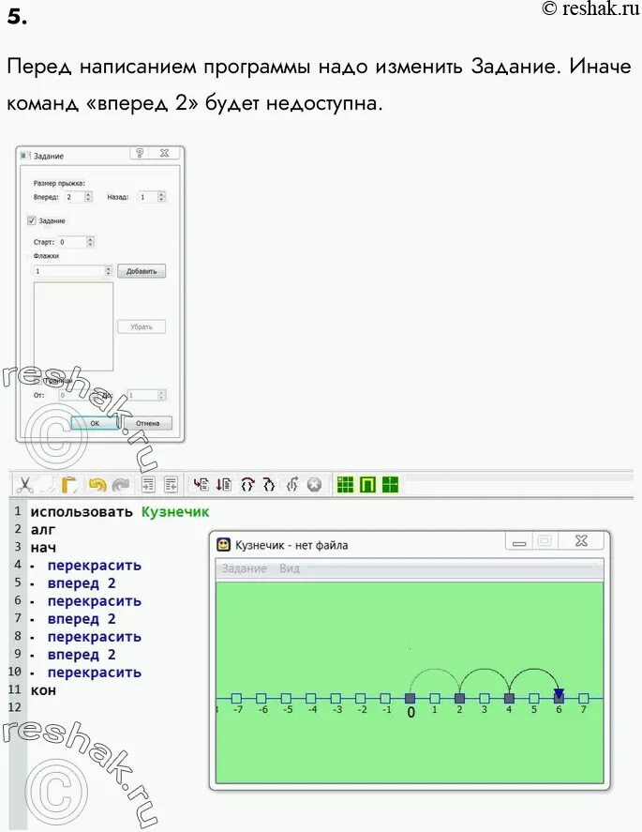Click the yellow Undo arrow icon

97,484
